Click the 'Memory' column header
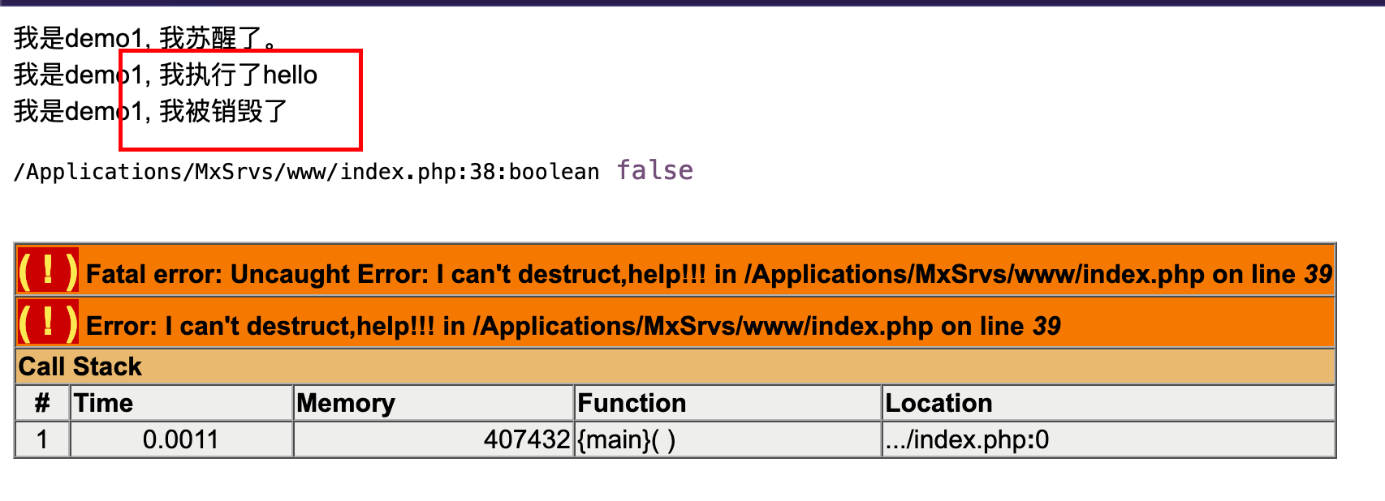Image resolution: width=1385 pixels, height=501 pixels. [434, 403]
